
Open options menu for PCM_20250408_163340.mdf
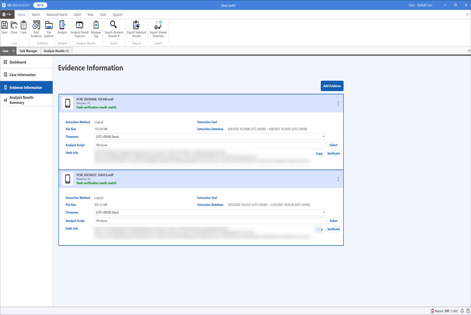(x=338, y=103)
